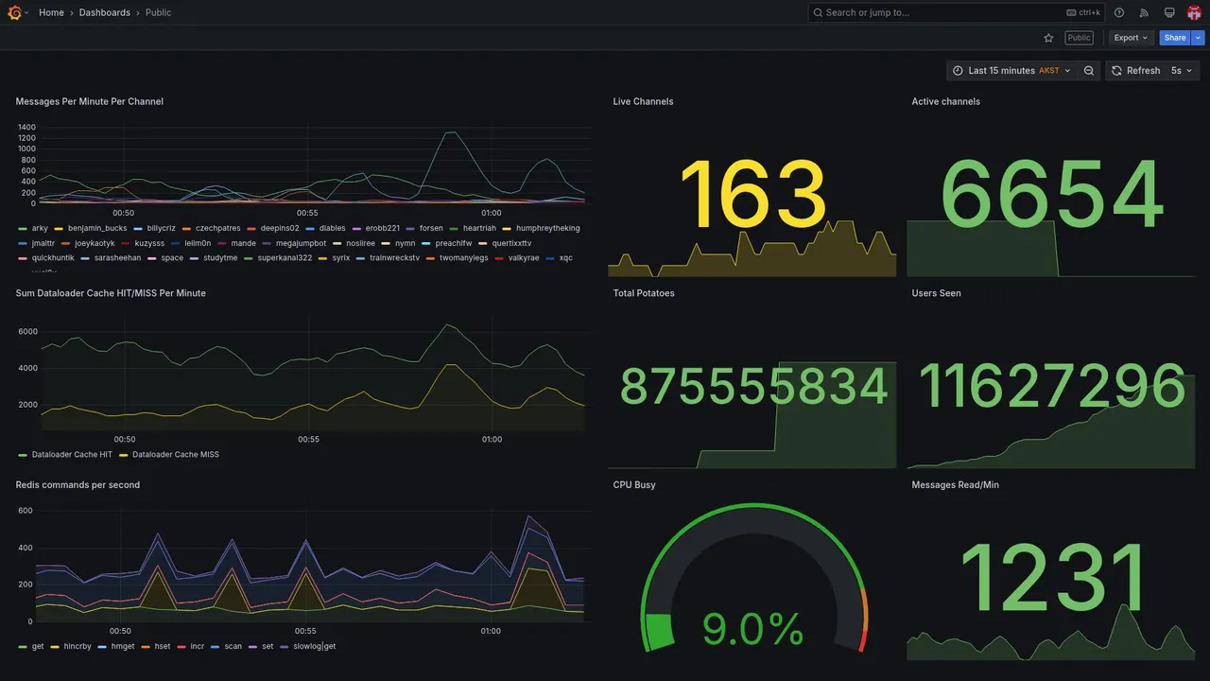
Task: Click the Refresh dashboard button
Action: [x=1135, y=71]
